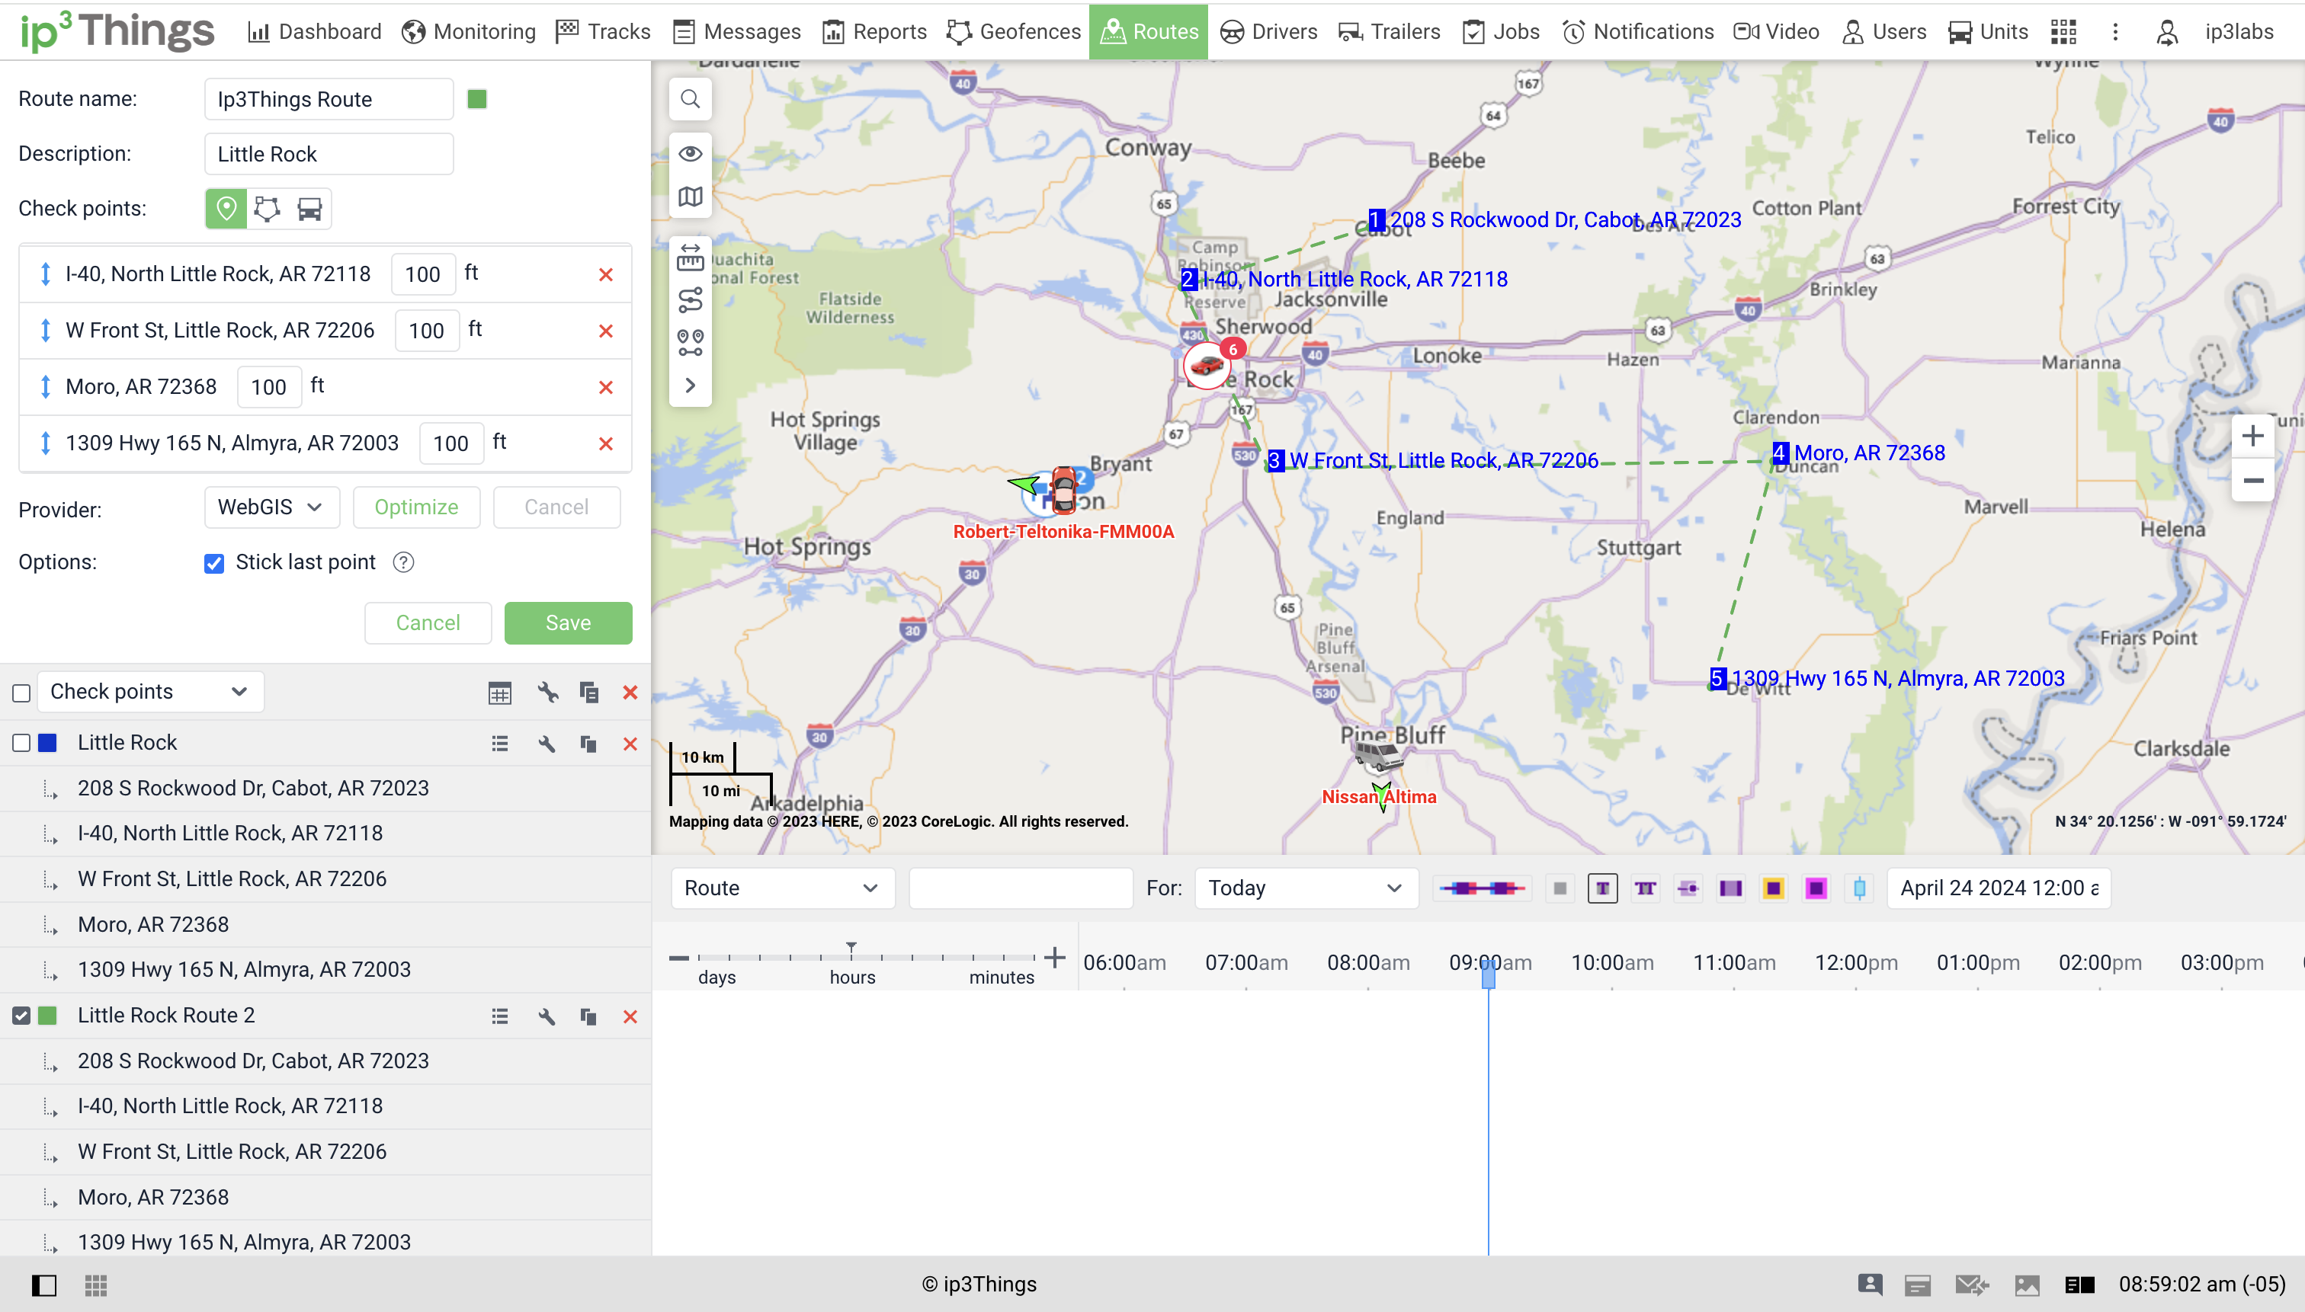Image resolution: width=2305 pixels, height=1312 pixels.
Task: Click the map search magnifier icon
Action: click(x=690, y=99)
